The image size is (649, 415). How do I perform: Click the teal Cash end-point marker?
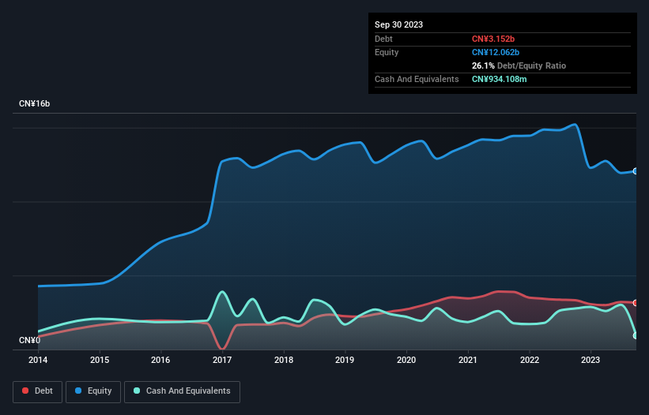[636, 336]
